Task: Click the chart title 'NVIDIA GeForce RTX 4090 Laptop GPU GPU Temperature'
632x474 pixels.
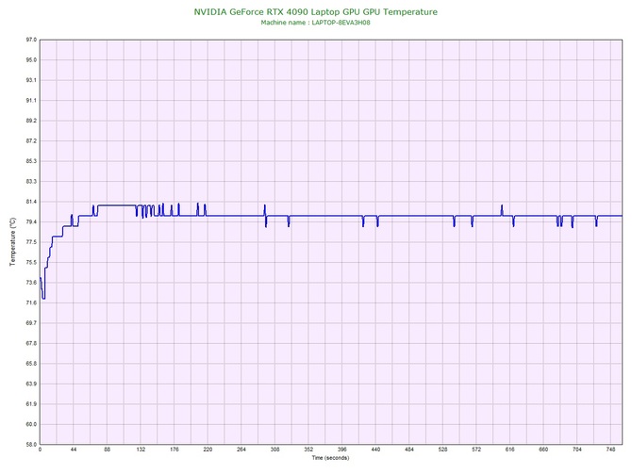Action: click(316, 11)
